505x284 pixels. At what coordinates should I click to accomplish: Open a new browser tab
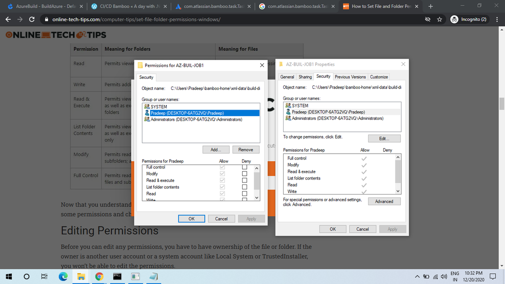[431, 7]
